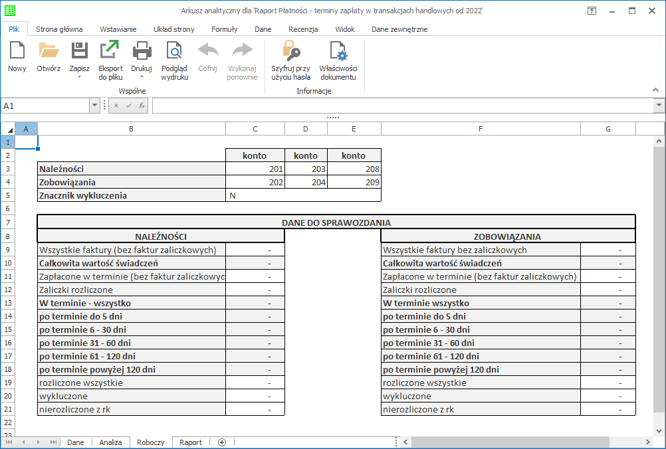Click Szyfruj przy użyciu hasła icon
The image size is (666, 449).
click(x=290, y=52)
